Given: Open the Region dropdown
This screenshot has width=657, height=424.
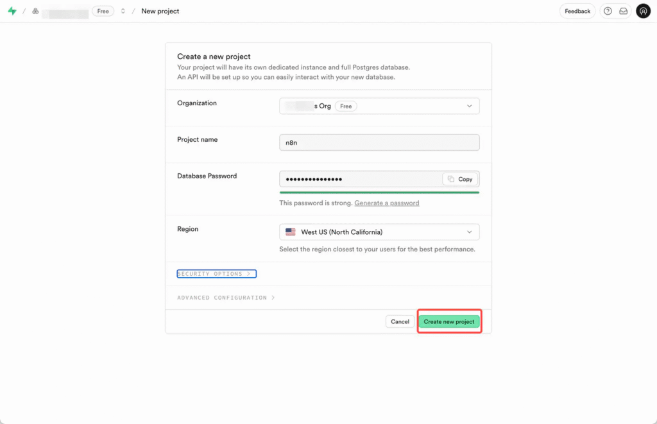Looking at the screenshot, I should tap(379, 232).
